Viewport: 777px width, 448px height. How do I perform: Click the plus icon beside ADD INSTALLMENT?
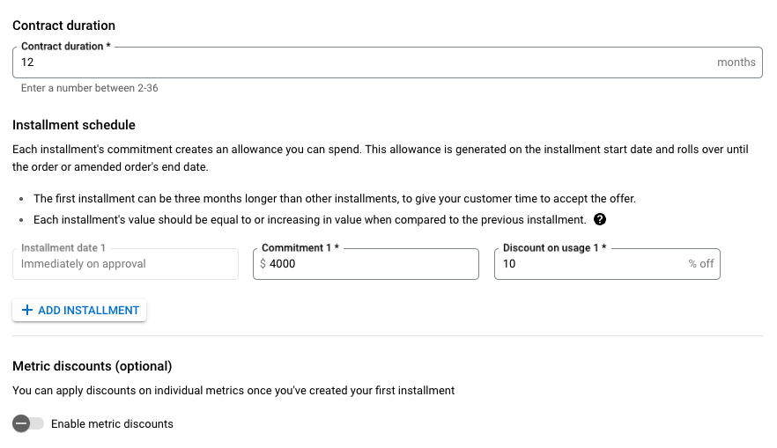27,310
